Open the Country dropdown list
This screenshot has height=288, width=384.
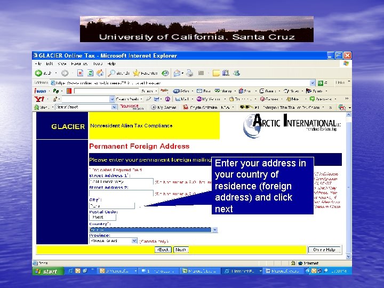(215, 230)
